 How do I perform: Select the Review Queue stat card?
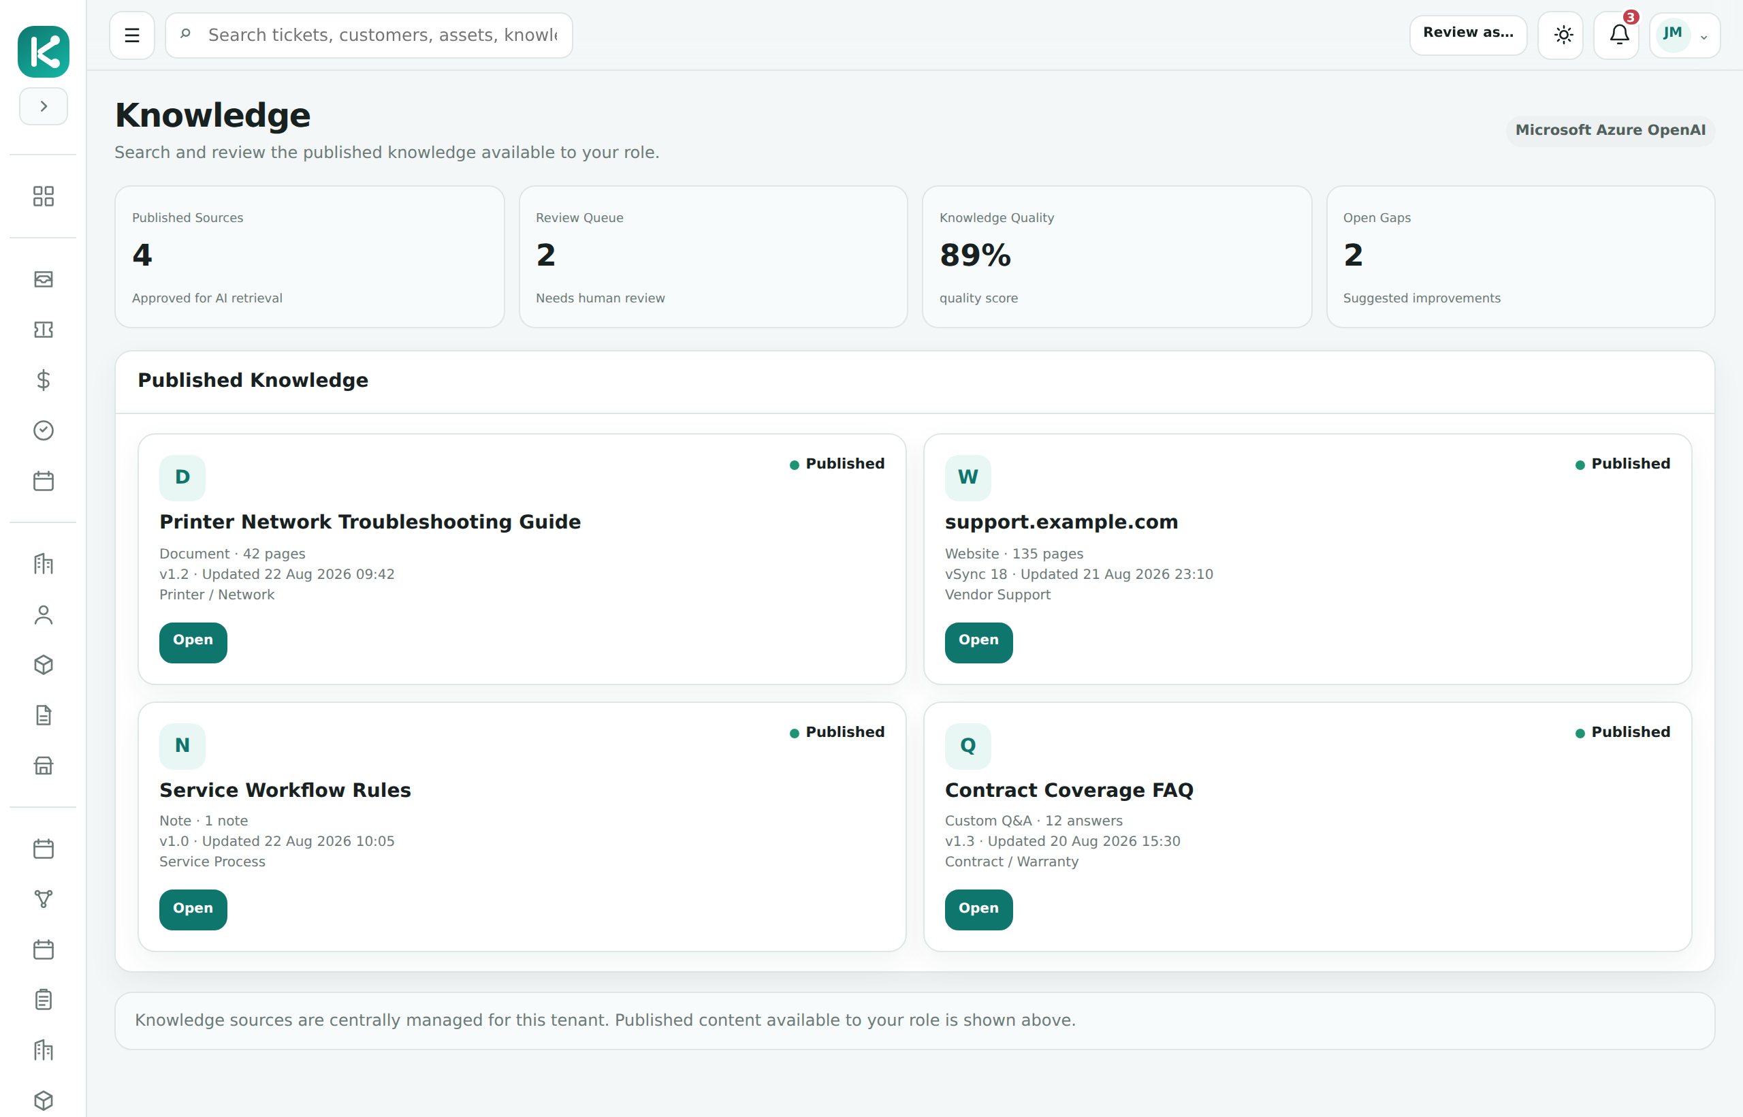tap(713, 257)
